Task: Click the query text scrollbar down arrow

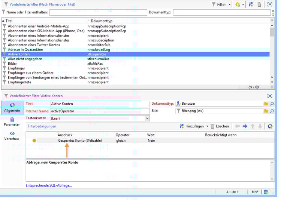Action: coord(272,179)
